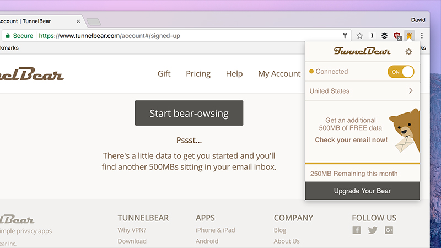Open Chrome three-dot menu
This screenshot has width=441, height=248.
pos(422,35)
